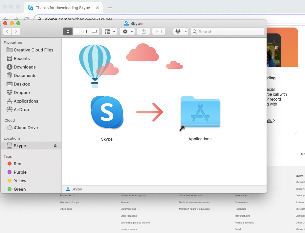Click the Skype title icon in Finder

coord(126,23)
